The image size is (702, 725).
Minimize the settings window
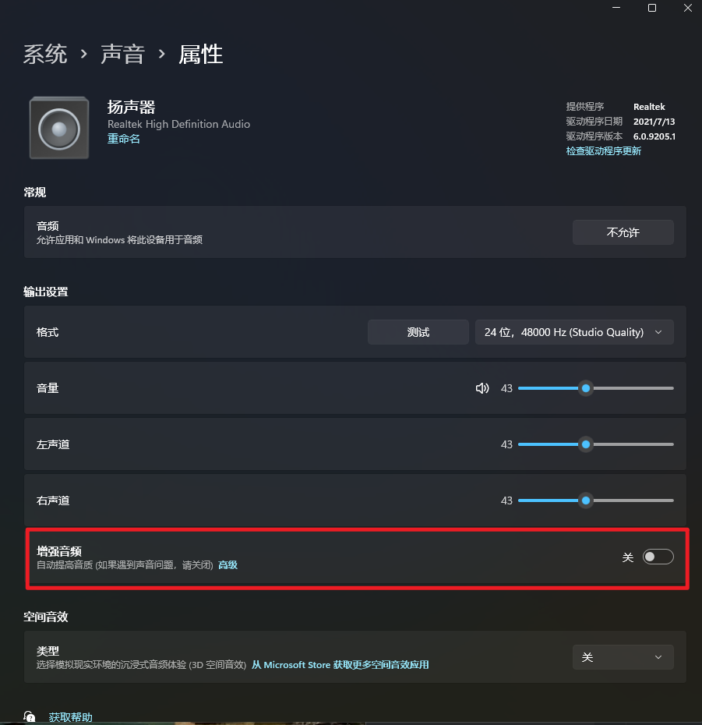[x=616, y=8]
